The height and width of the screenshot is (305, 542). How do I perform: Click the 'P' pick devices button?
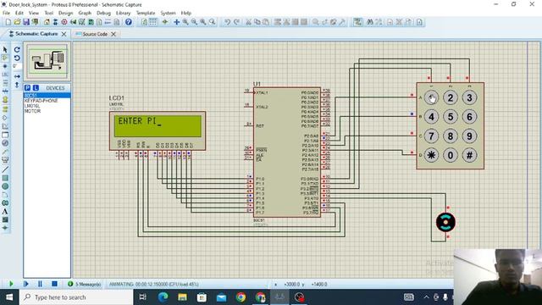coord(28,88)
